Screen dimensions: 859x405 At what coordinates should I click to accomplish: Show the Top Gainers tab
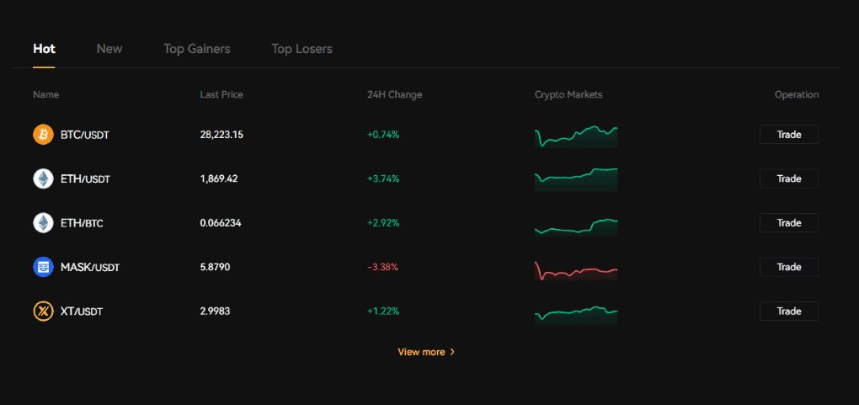click(197, 49)
